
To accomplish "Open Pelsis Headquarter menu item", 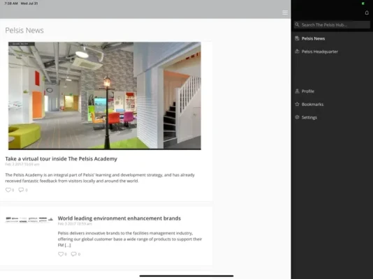I will click(319, 52).
